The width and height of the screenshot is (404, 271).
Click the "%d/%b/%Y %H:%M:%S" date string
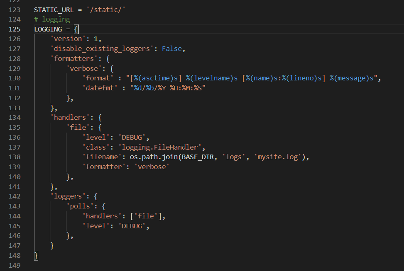coord(168,88)
